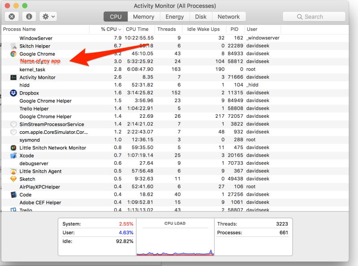The width and height of the screenshot is (358, 266).
Task: Click the User 4.63% value
Action: 126,232
